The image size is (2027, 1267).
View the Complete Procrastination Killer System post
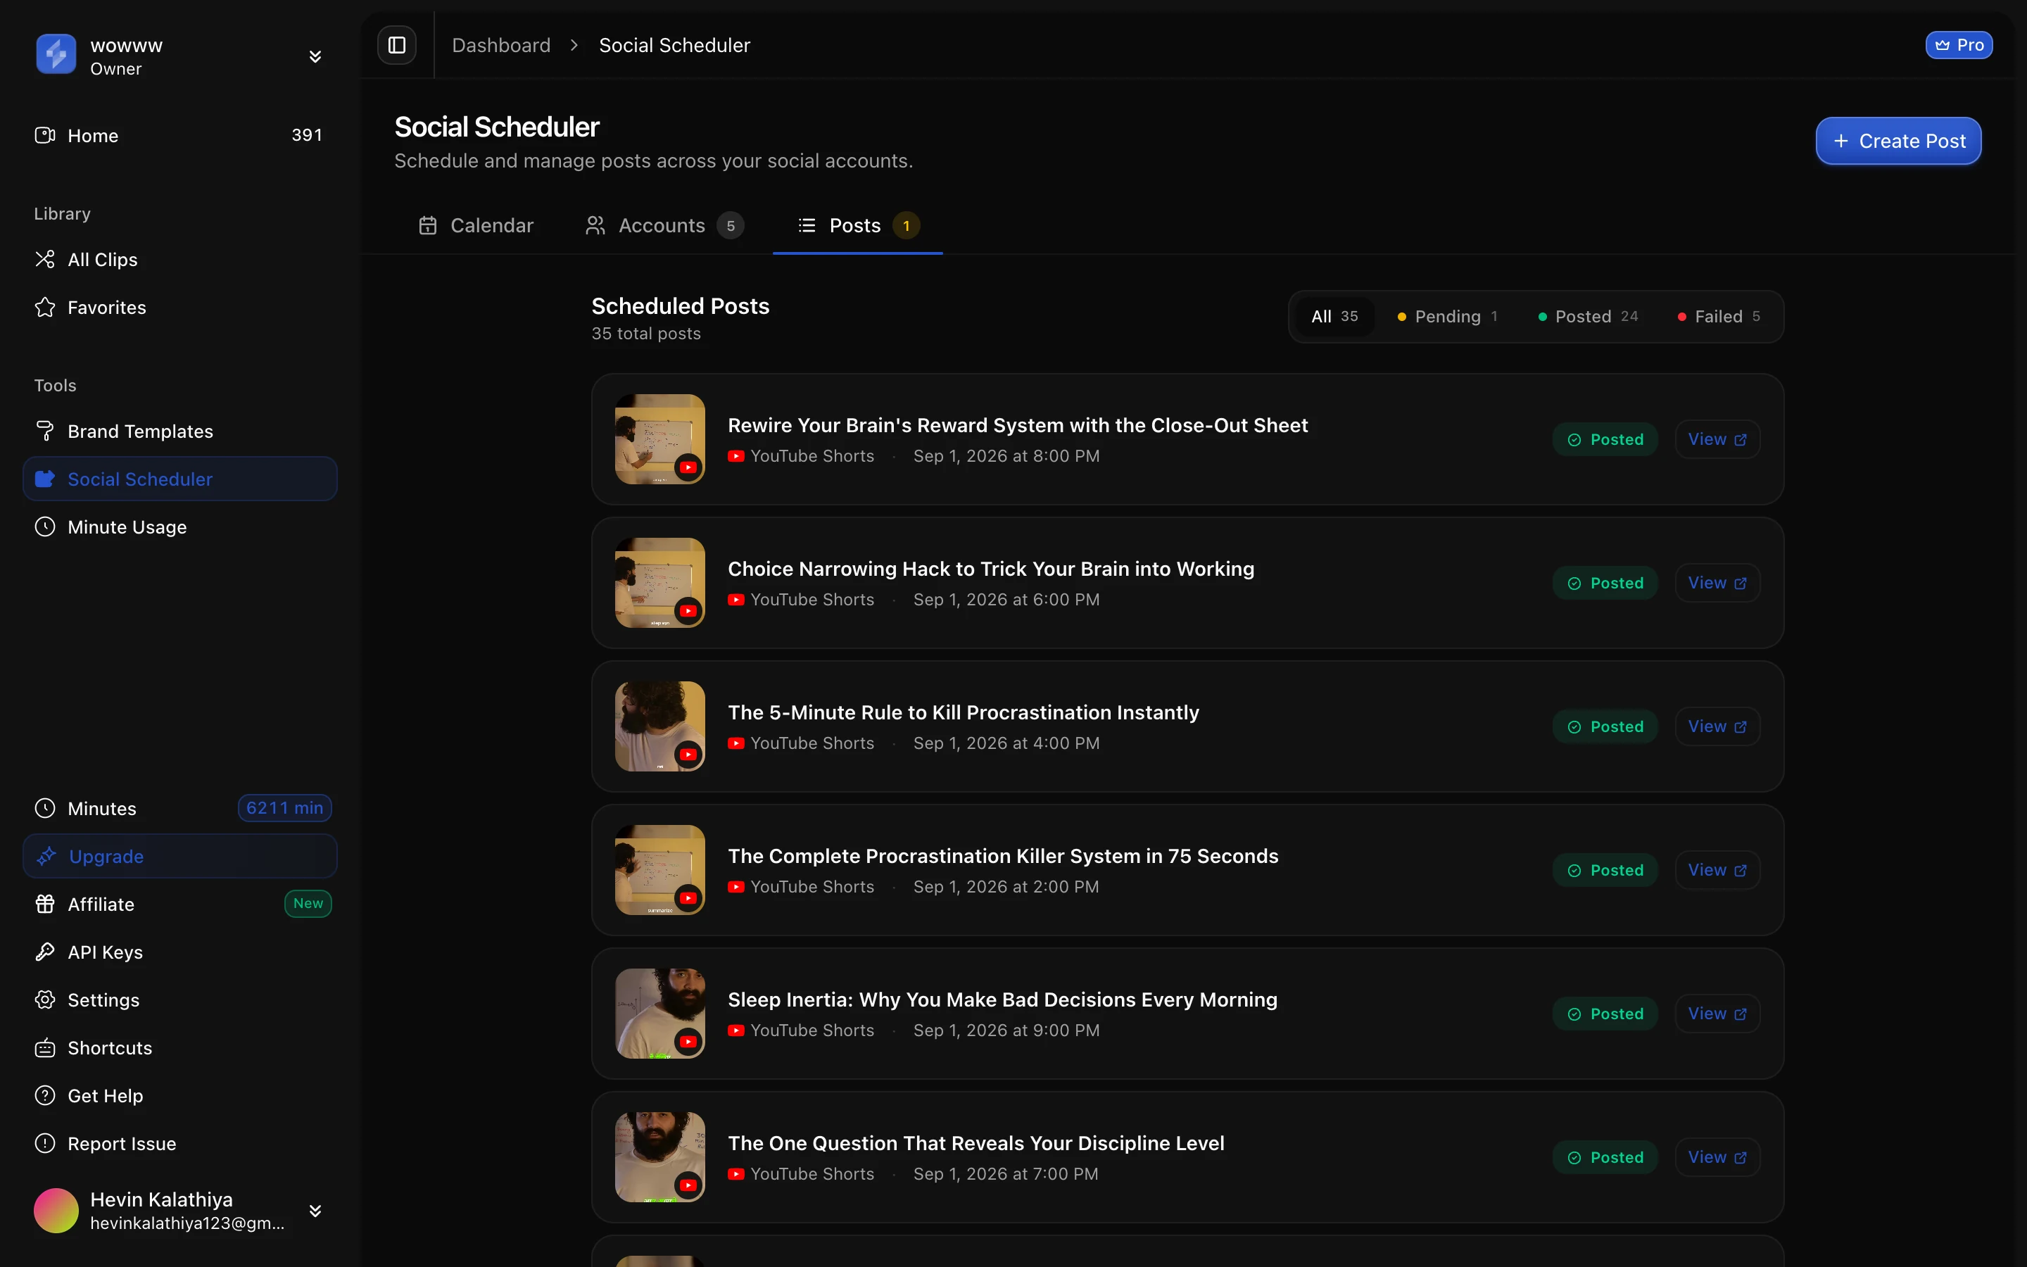1717,870
